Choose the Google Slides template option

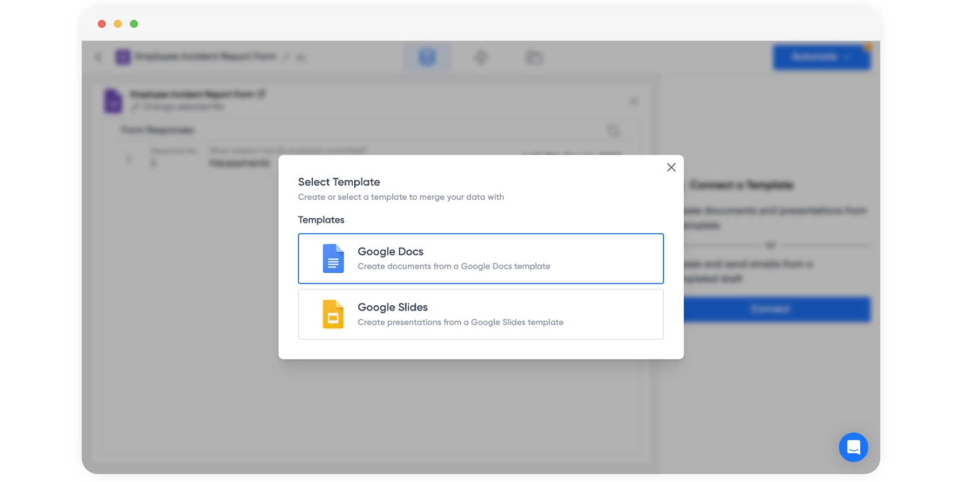[480, 314]
